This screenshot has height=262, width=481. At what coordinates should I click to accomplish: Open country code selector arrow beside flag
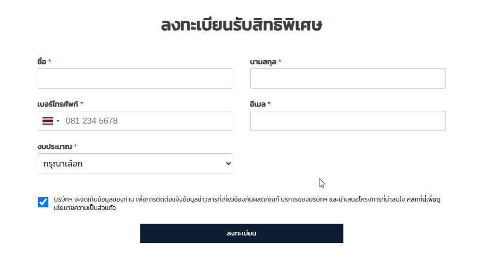point(58,121)
